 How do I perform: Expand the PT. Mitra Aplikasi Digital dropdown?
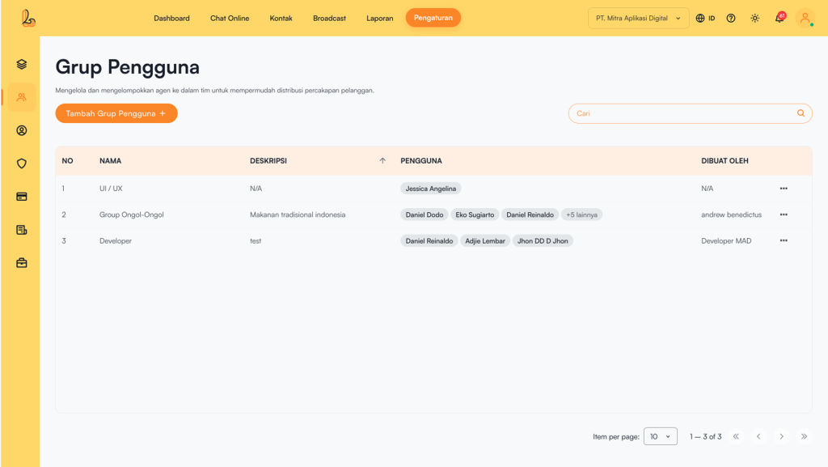pyautogui.click(x=638, y=18)
